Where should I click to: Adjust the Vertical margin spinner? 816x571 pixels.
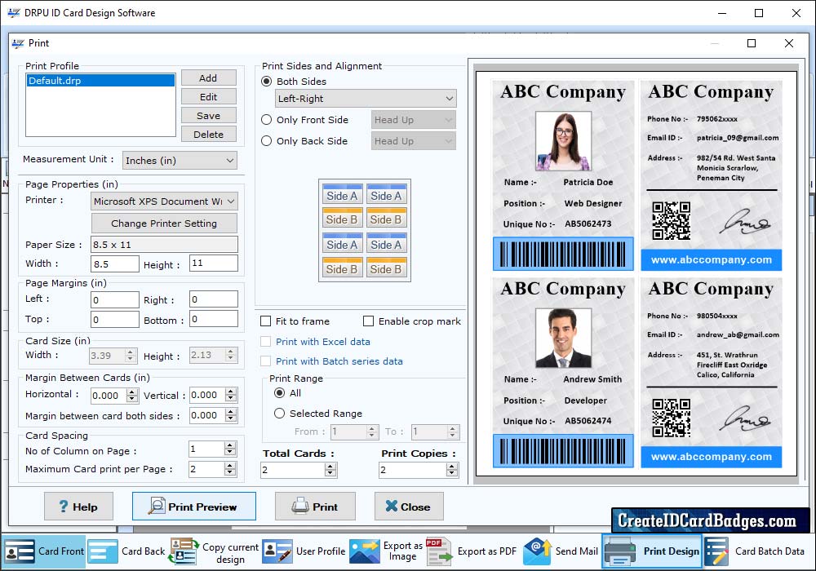231,396
